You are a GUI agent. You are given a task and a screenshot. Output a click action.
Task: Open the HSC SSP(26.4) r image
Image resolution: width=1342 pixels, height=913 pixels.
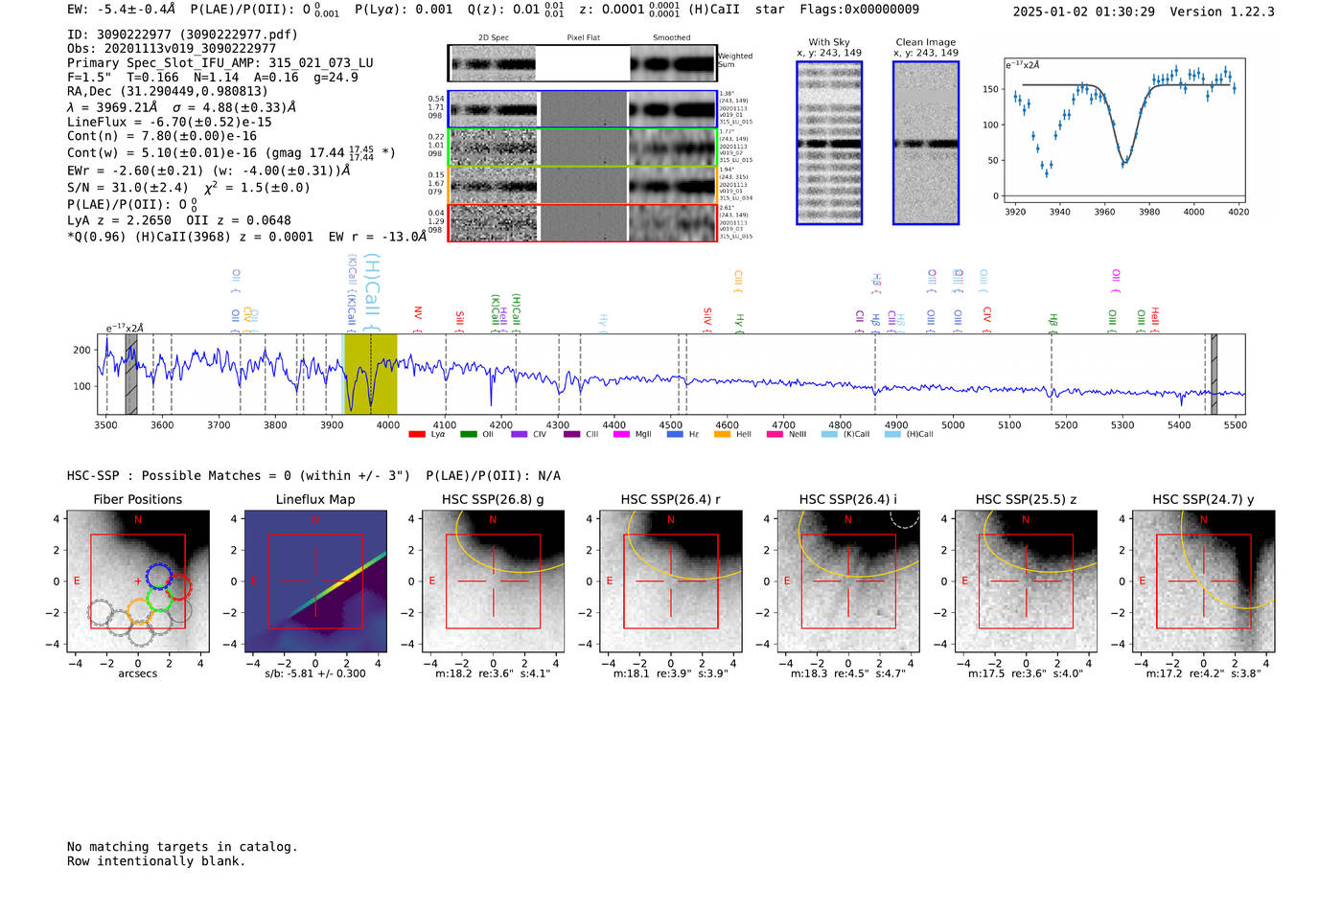[x=671, y=582]
